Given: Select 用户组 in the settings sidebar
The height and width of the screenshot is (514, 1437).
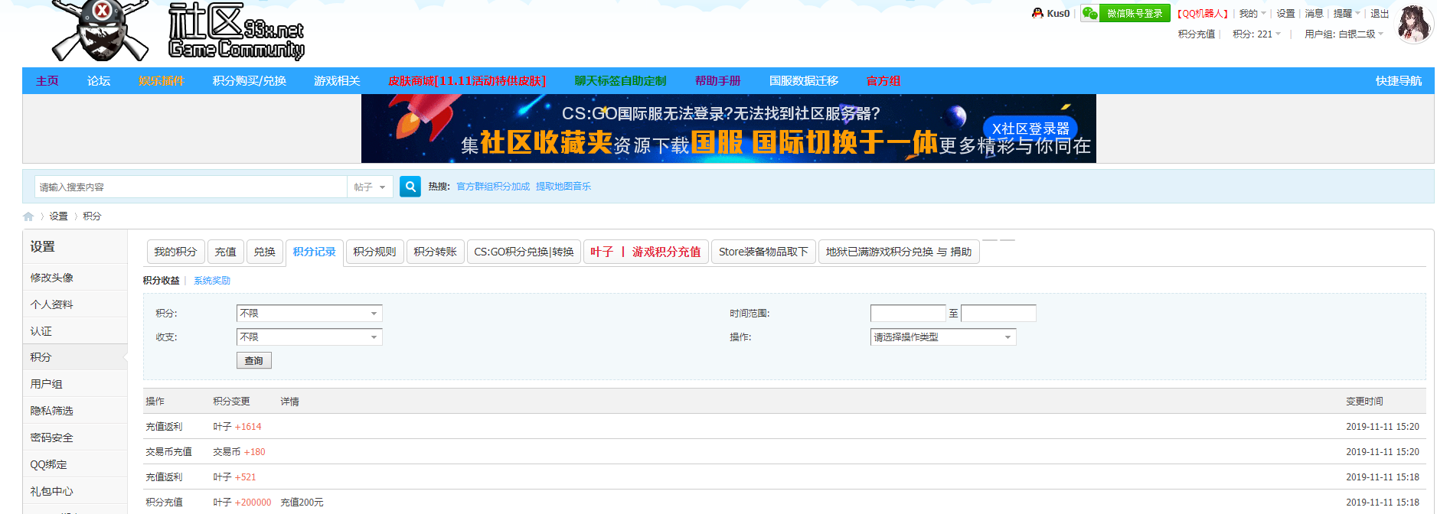Looking at the screenshot, I should point(75,384).
